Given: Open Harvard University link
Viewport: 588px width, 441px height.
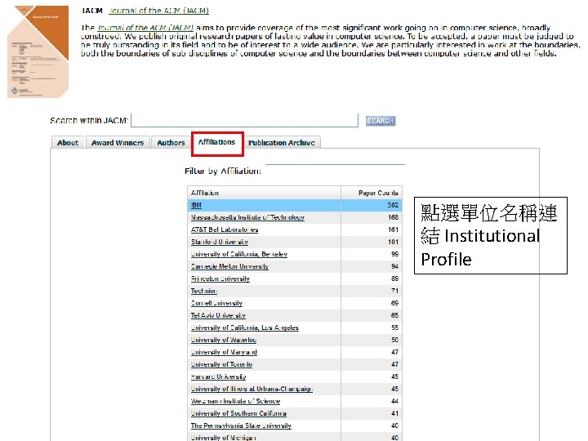Looking at the screenshot, I should pos(219,376).
